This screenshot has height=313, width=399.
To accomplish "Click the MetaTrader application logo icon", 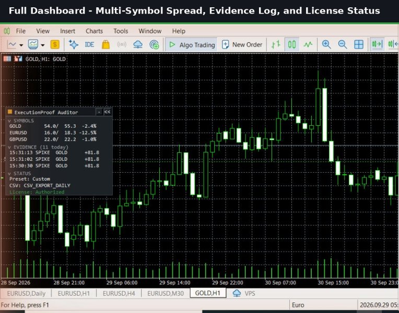I will [7, 31].
